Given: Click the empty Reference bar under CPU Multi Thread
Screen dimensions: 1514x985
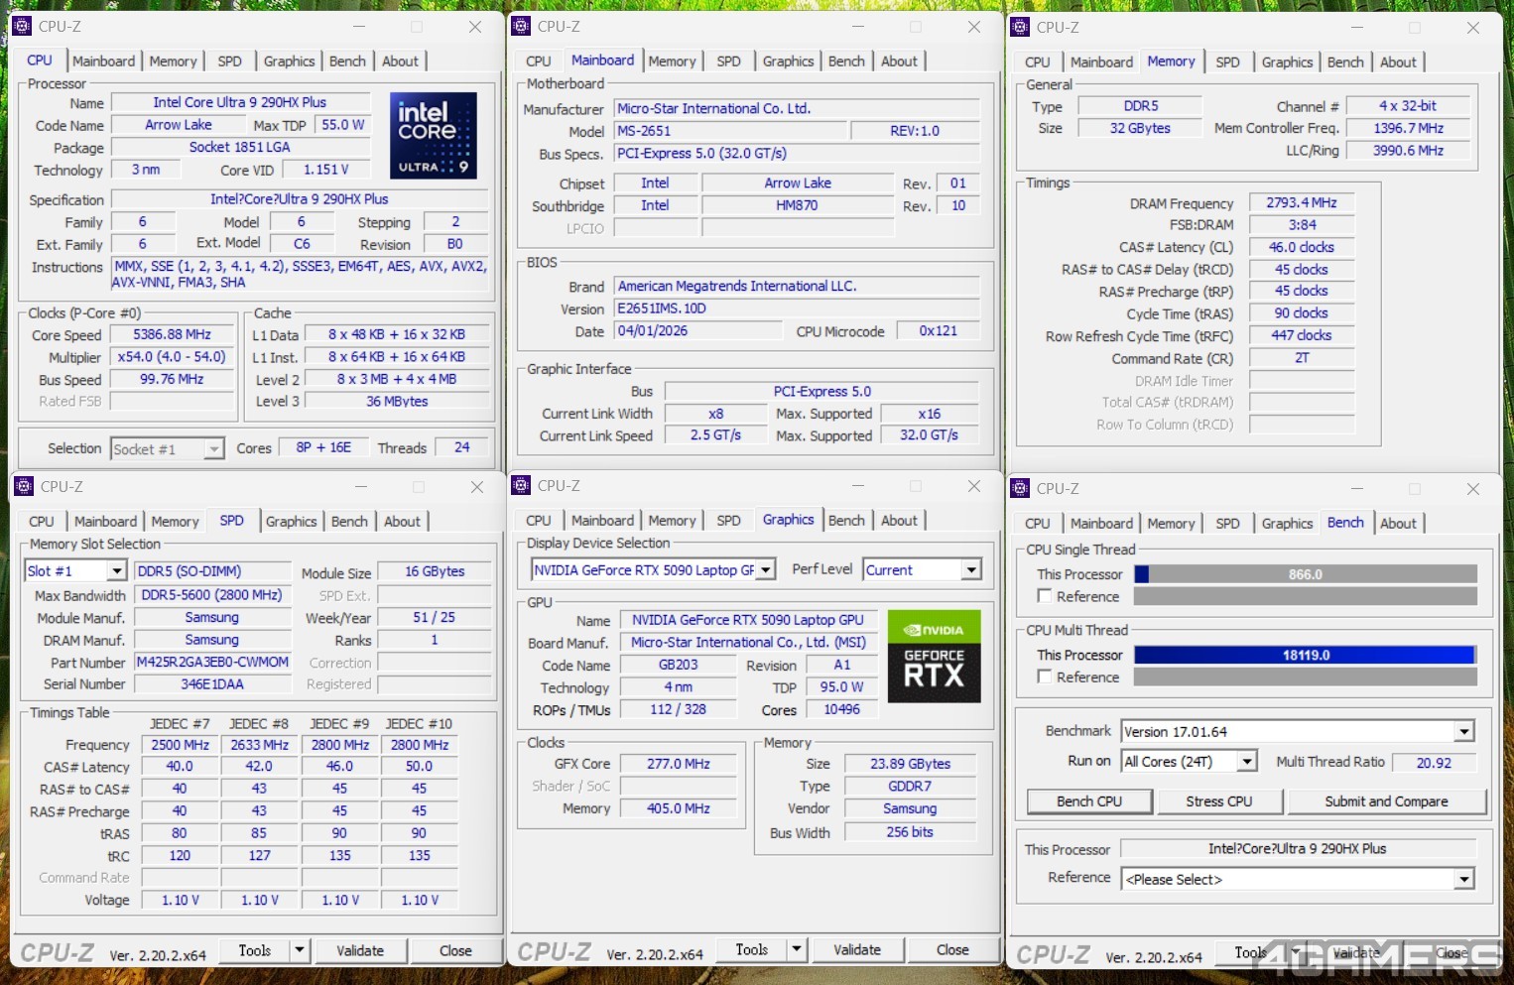Looking at the screenshot, I should 1306,677.
